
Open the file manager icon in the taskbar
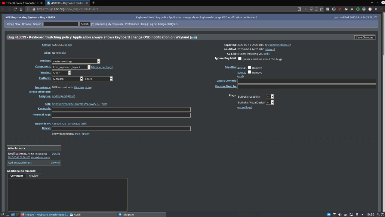pos(13,215)
